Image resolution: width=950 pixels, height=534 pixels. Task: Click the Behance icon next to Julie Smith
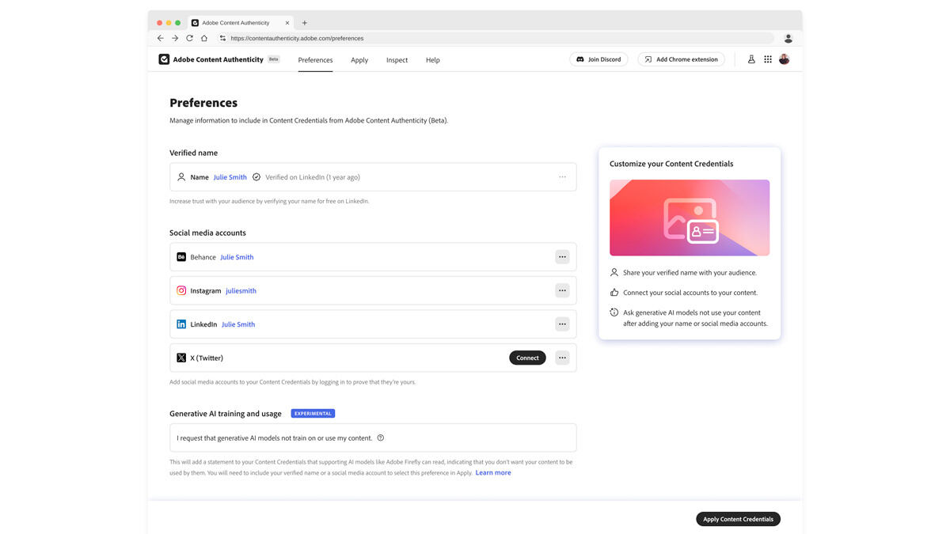coord(181,256)
